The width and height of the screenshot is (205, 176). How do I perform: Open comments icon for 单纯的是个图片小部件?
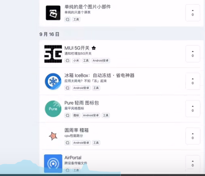point(68,19)
